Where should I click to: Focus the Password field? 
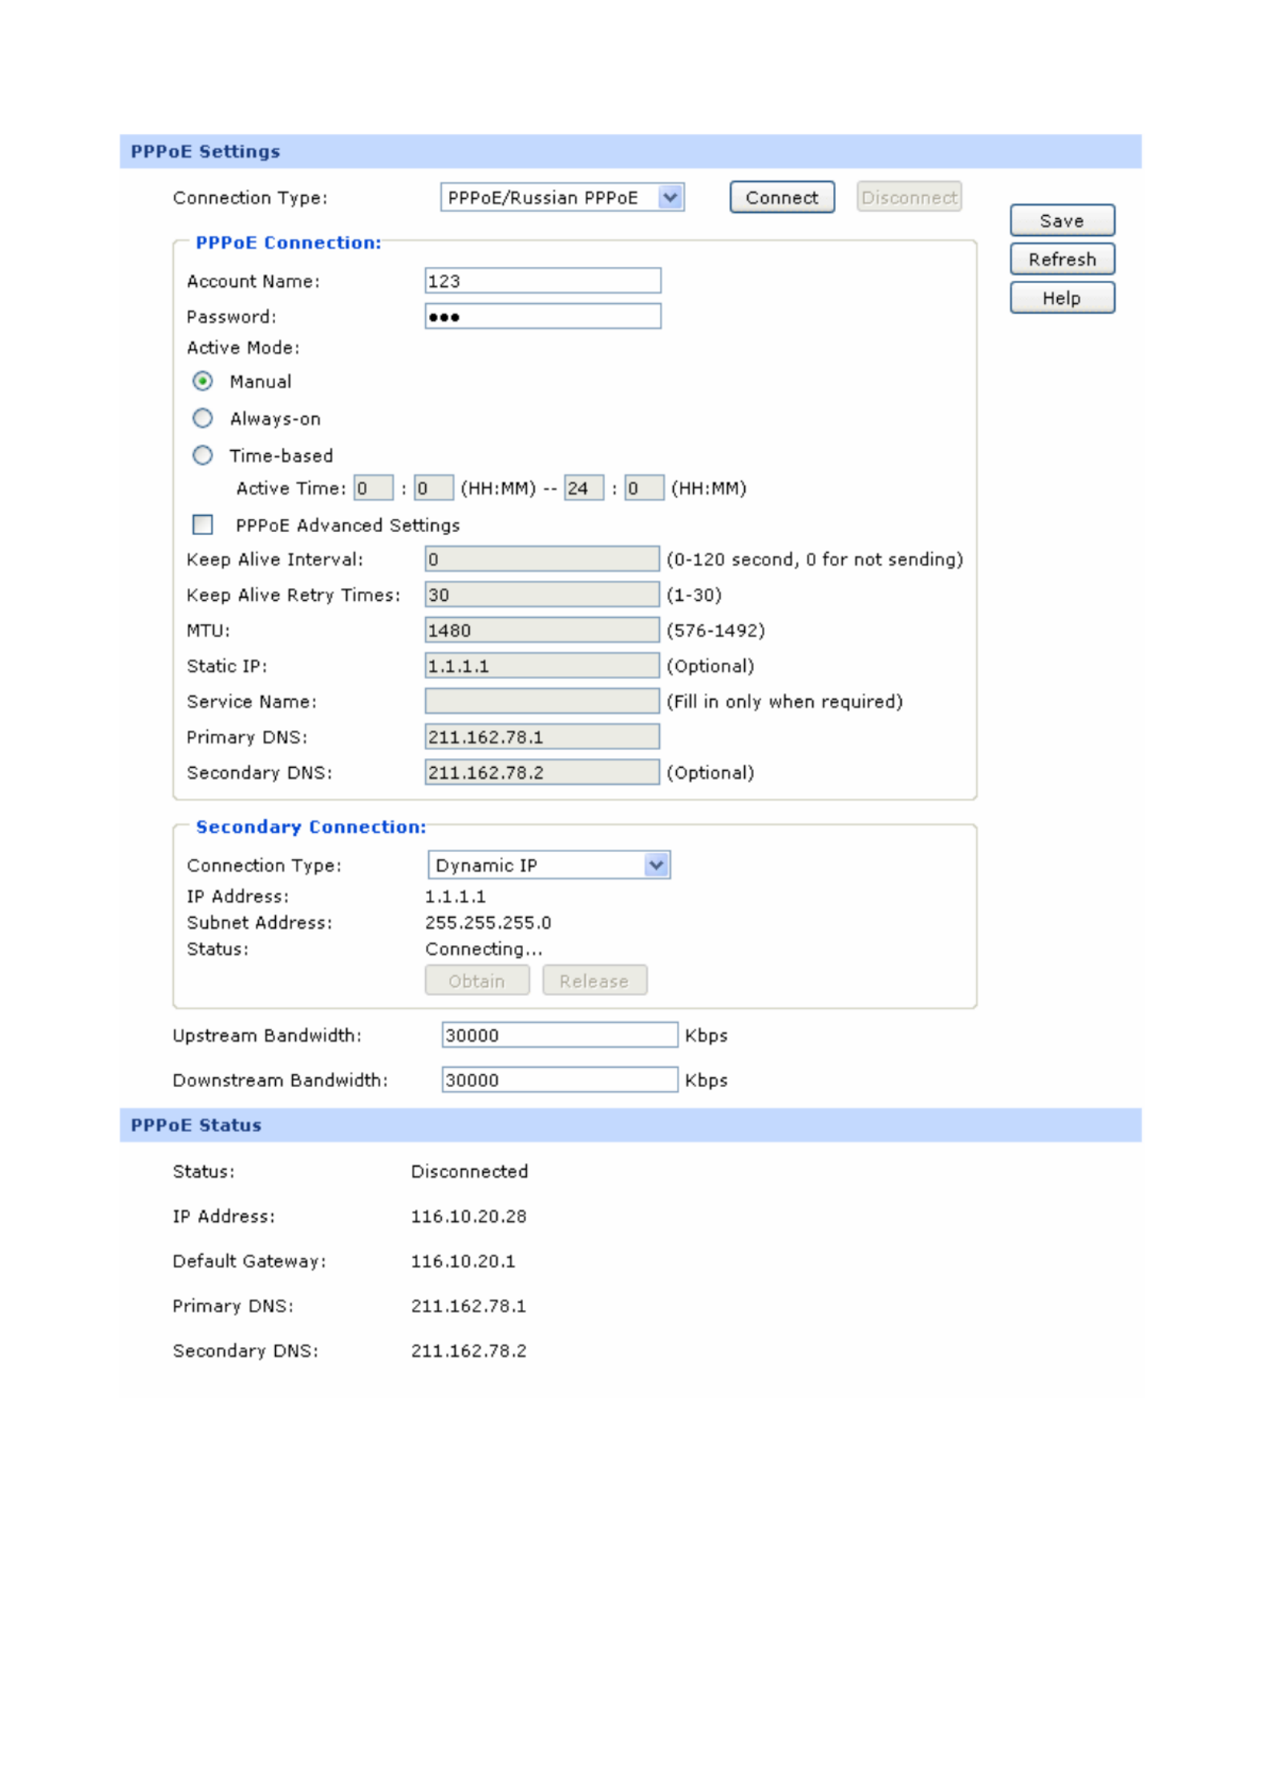click(x=542, y=316)
